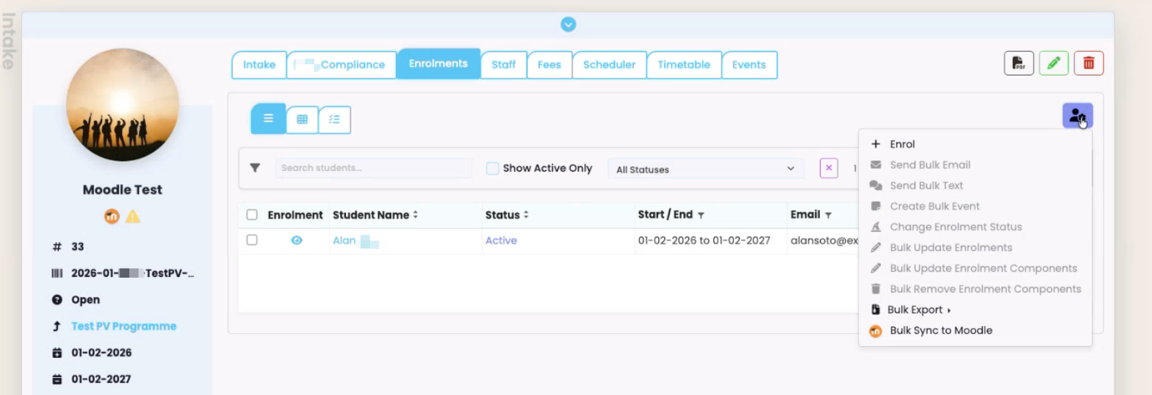Collapse the panel using top chevron
The height and width of the screenshot is (395, 1152).
[x=568, y=25]
